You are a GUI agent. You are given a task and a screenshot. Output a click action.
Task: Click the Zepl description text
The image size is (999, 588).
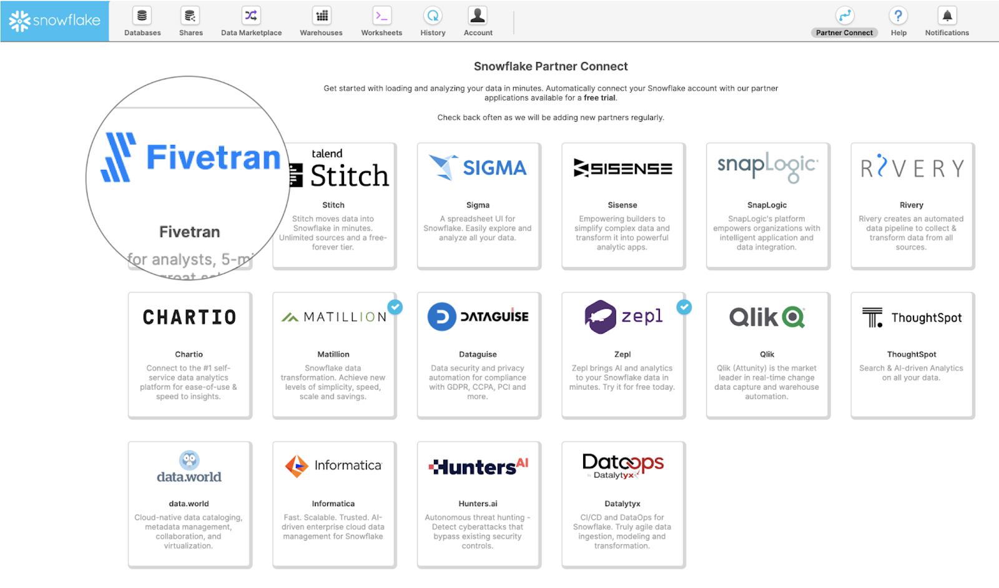coord(623,377)
